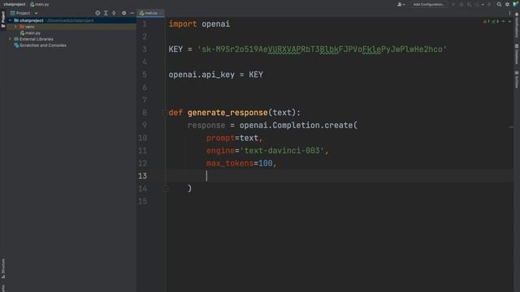
Task: Click main.py in the navigation bar
Action: pos(40,4)
